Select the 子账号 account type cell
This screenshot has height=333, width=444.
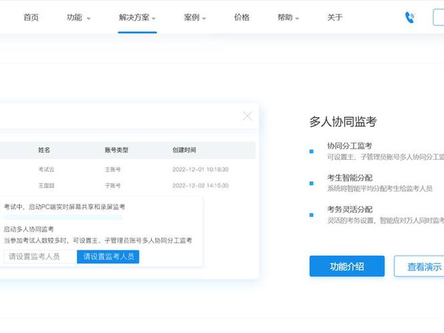click(x=113, y=185)
